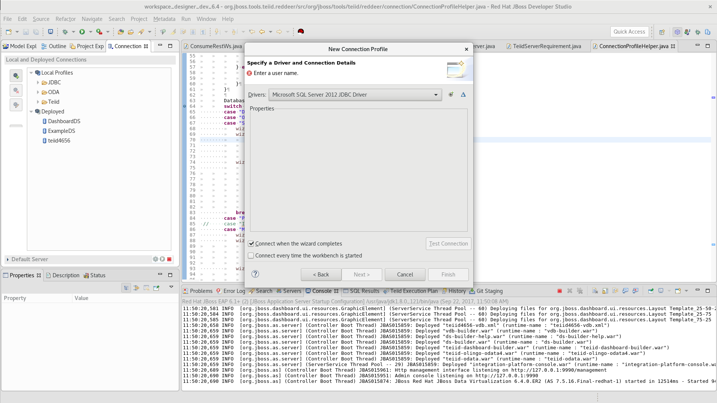
Task: Click the Red Hat toolbar icon
Action: click(x=301, y=32)
